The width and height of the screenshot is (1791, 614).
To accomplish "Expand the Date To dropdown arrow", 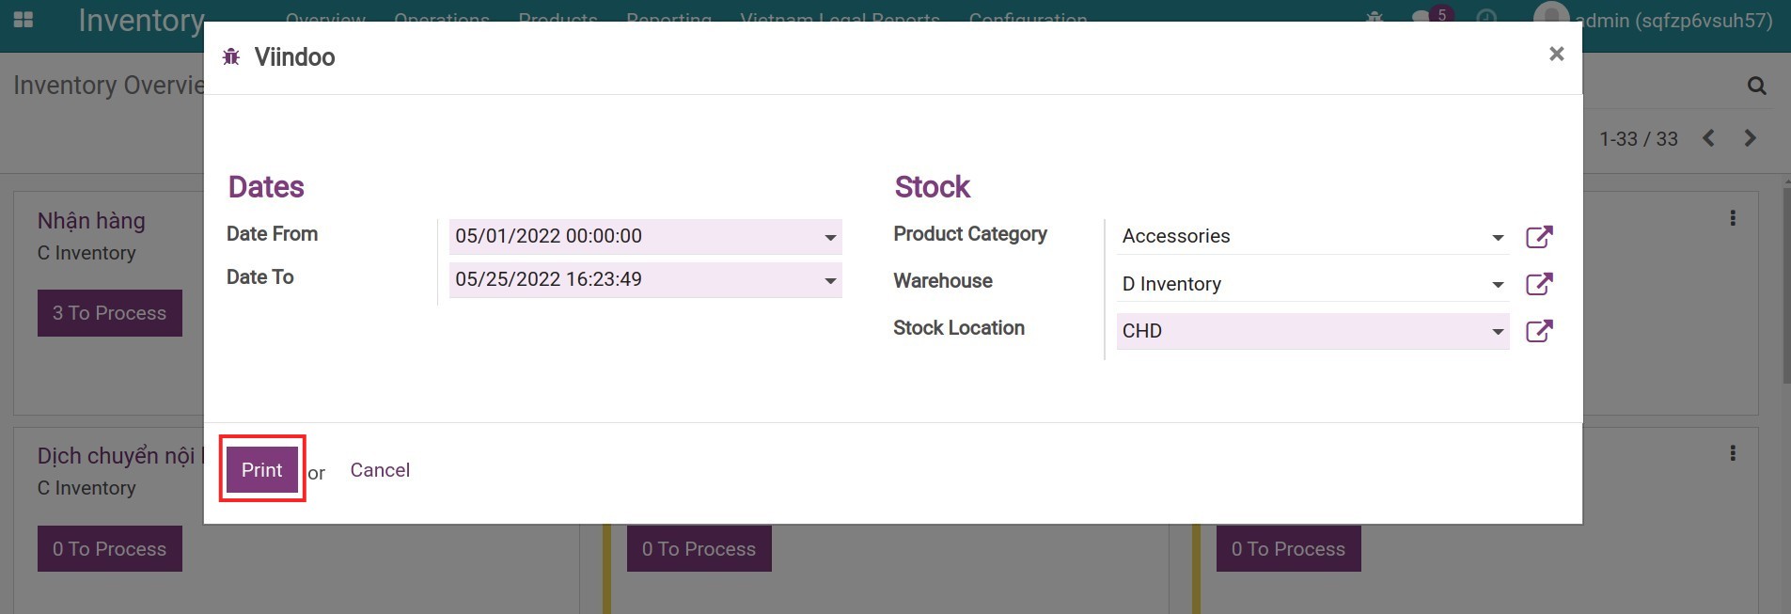I will click(830, 281).
